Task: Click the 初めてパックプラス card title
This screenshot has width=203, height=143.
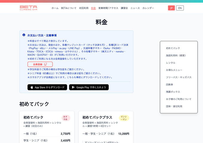Action: (97, 117)
